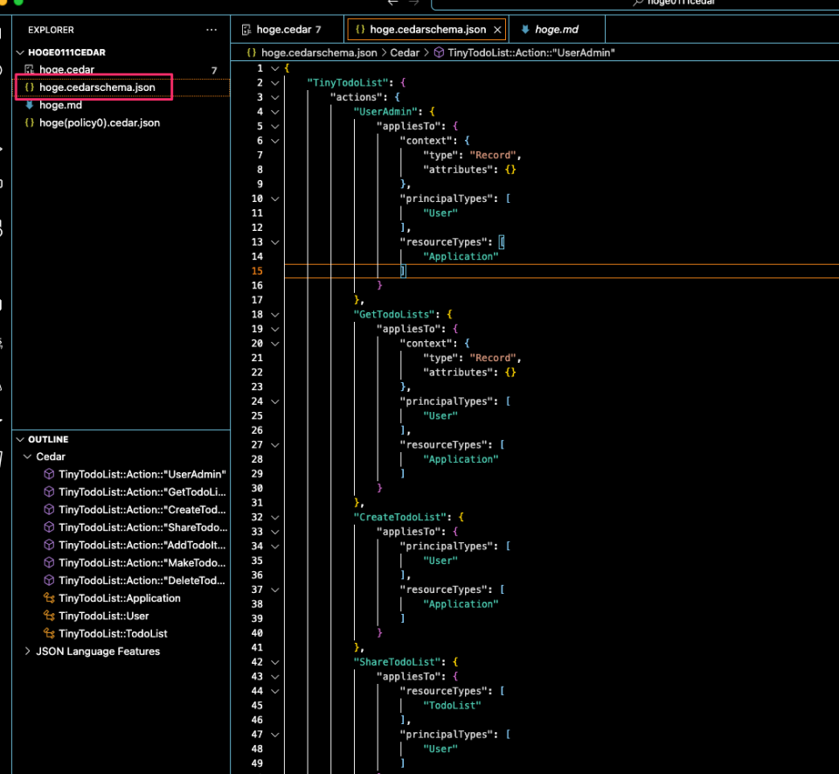Collapse the code fold chevron on line 4
This screenshot has height=774, width=839.
pyautogui.click(x=274, y=111)
